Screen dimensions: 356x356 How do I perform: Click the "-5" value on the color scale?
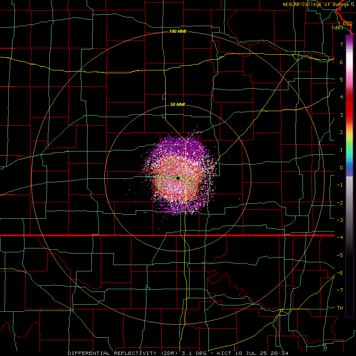pyautogui.click(x=340, y=256)
